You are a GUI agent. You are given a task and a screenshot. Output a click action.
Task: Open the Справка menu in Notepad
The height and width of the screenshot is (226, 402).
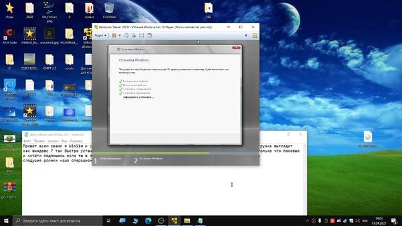76,141
